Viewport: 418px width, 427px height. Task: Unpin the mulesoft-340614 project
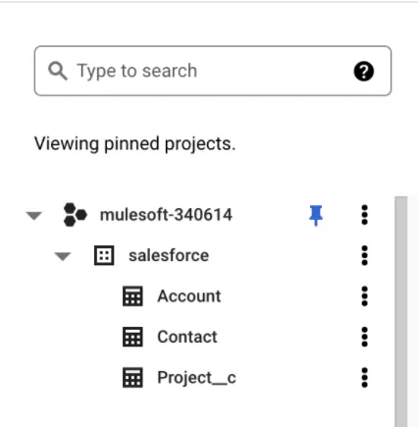pyautogui.click(x=316, y=215)
